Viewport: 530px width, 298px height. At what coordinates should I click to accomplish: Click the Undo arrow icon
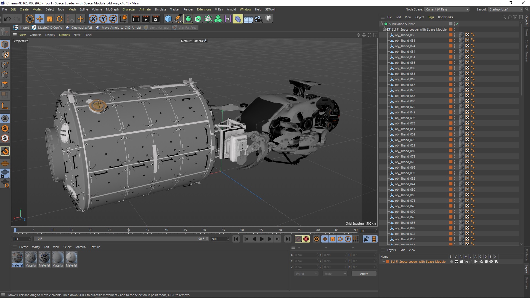point(7,19)
